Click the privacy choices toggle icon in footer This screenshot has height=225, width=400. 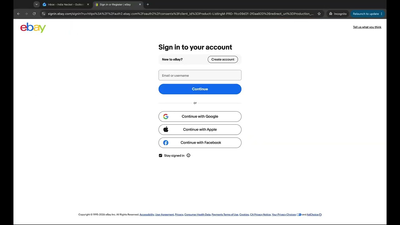pyautogui.click(x=299, y=215)
